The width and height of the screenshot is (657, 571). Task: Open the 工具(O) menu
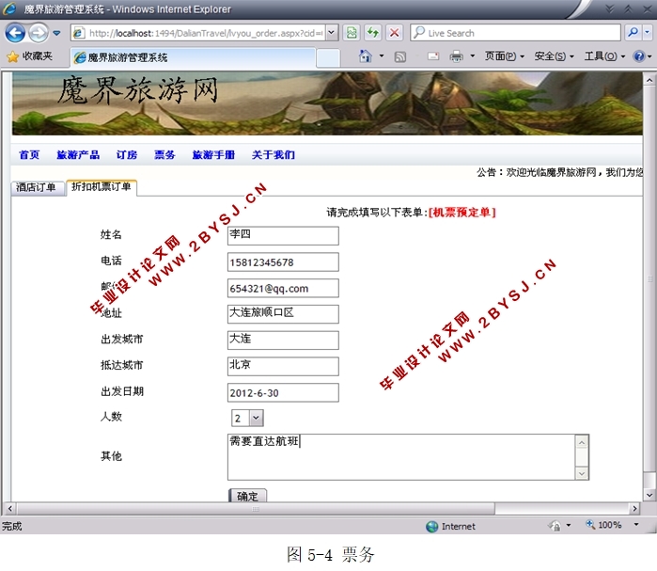tap(604, 56)
